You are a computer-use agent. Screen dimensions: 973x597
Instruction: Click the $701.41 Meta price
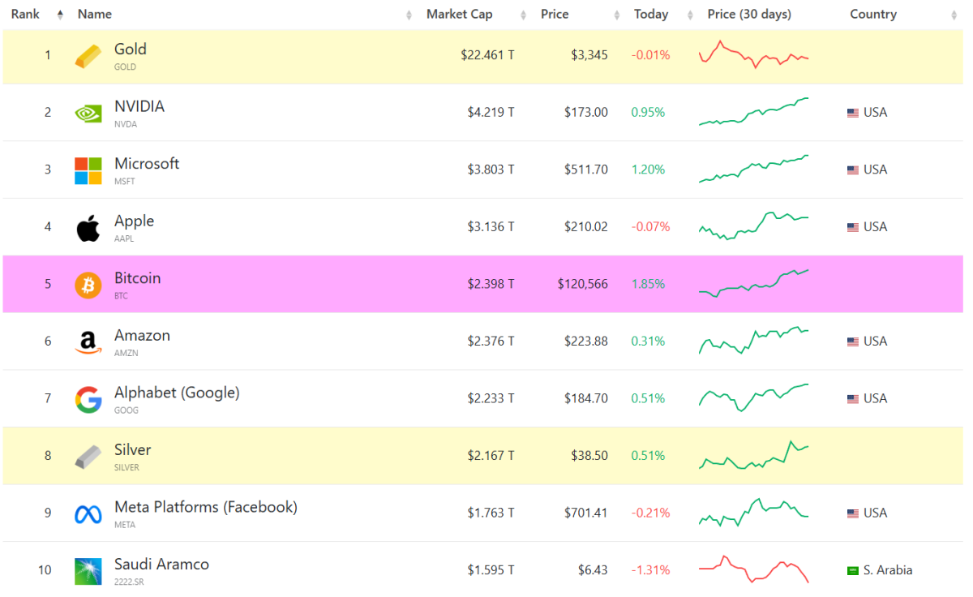click(586, 513)
